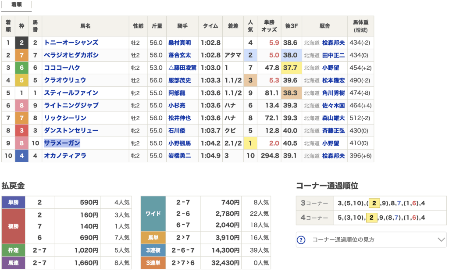
Task: Open jockey 小野楓馬 profile
Action: click(179, 143)
